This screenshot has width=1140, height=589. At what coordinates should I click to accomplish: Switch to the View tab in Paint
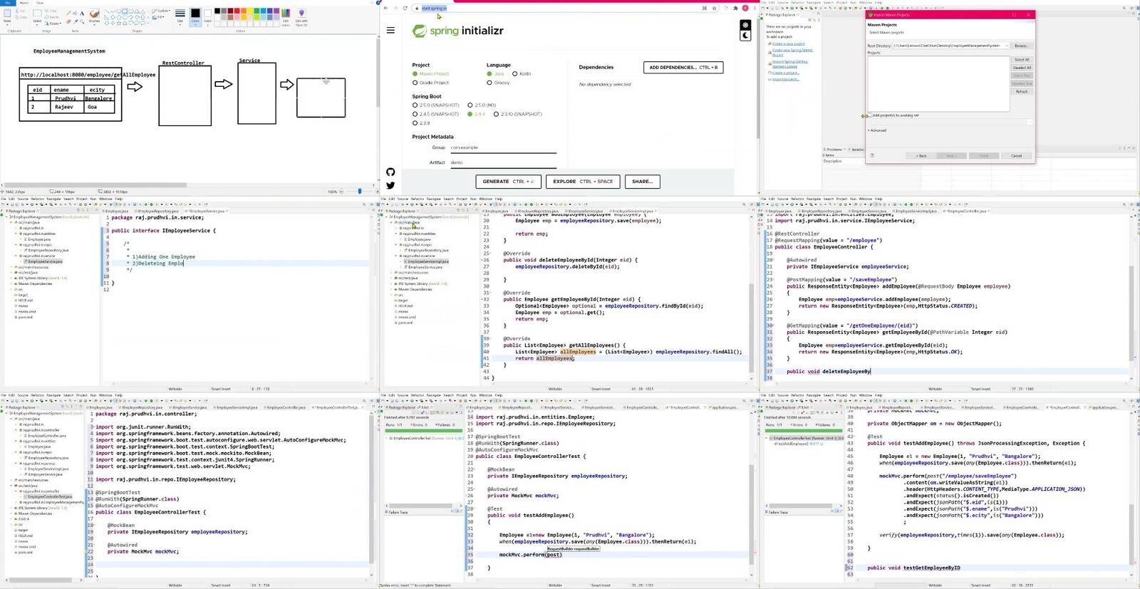pos(39,3)
